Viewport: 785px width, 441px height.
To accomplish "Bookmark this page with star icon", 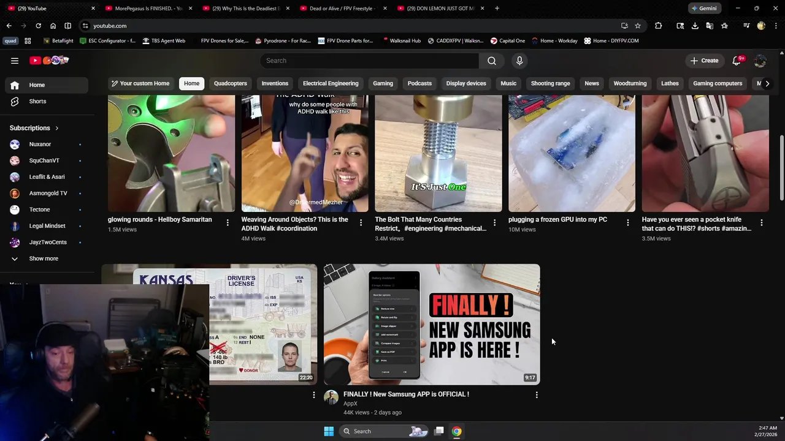I will tap(638, 26).
